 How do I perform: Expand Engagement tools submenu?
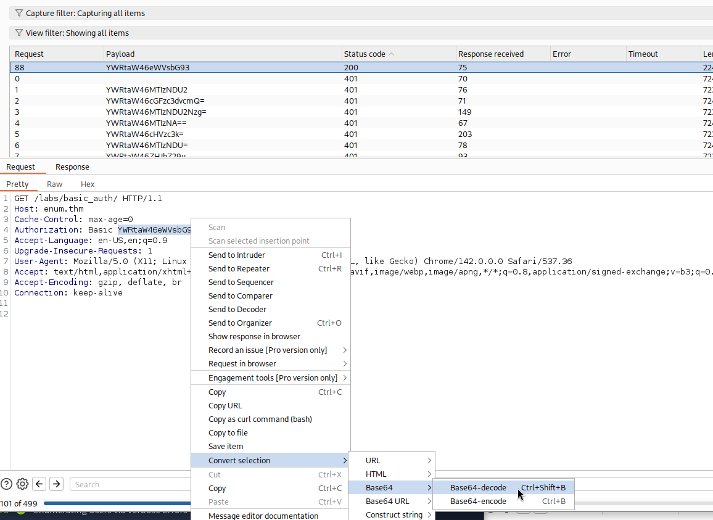271,378
